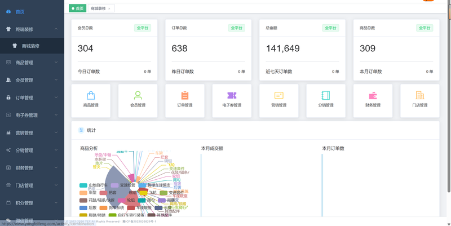Click the 今日订单数 label
The image size is (451, 226).
click(x=89, y=72)
